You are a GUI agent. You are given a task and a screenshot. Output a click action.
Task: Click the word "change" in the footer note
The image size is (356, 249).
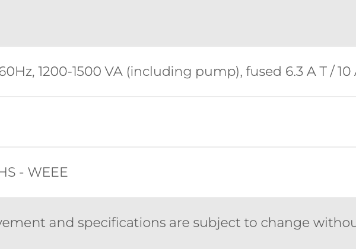pos(285,223)
